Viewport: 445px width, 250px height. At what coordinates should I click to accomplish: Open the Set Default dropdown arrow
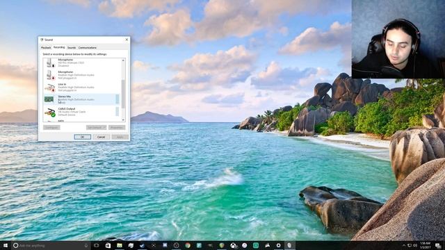(x=105, y=128)
